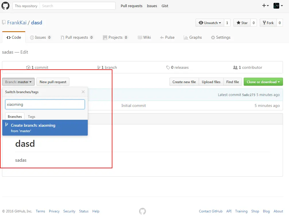Image resolution: width=289 pixels, height=219 pixels.
Task: Click New pull request button
Action: 53,82
